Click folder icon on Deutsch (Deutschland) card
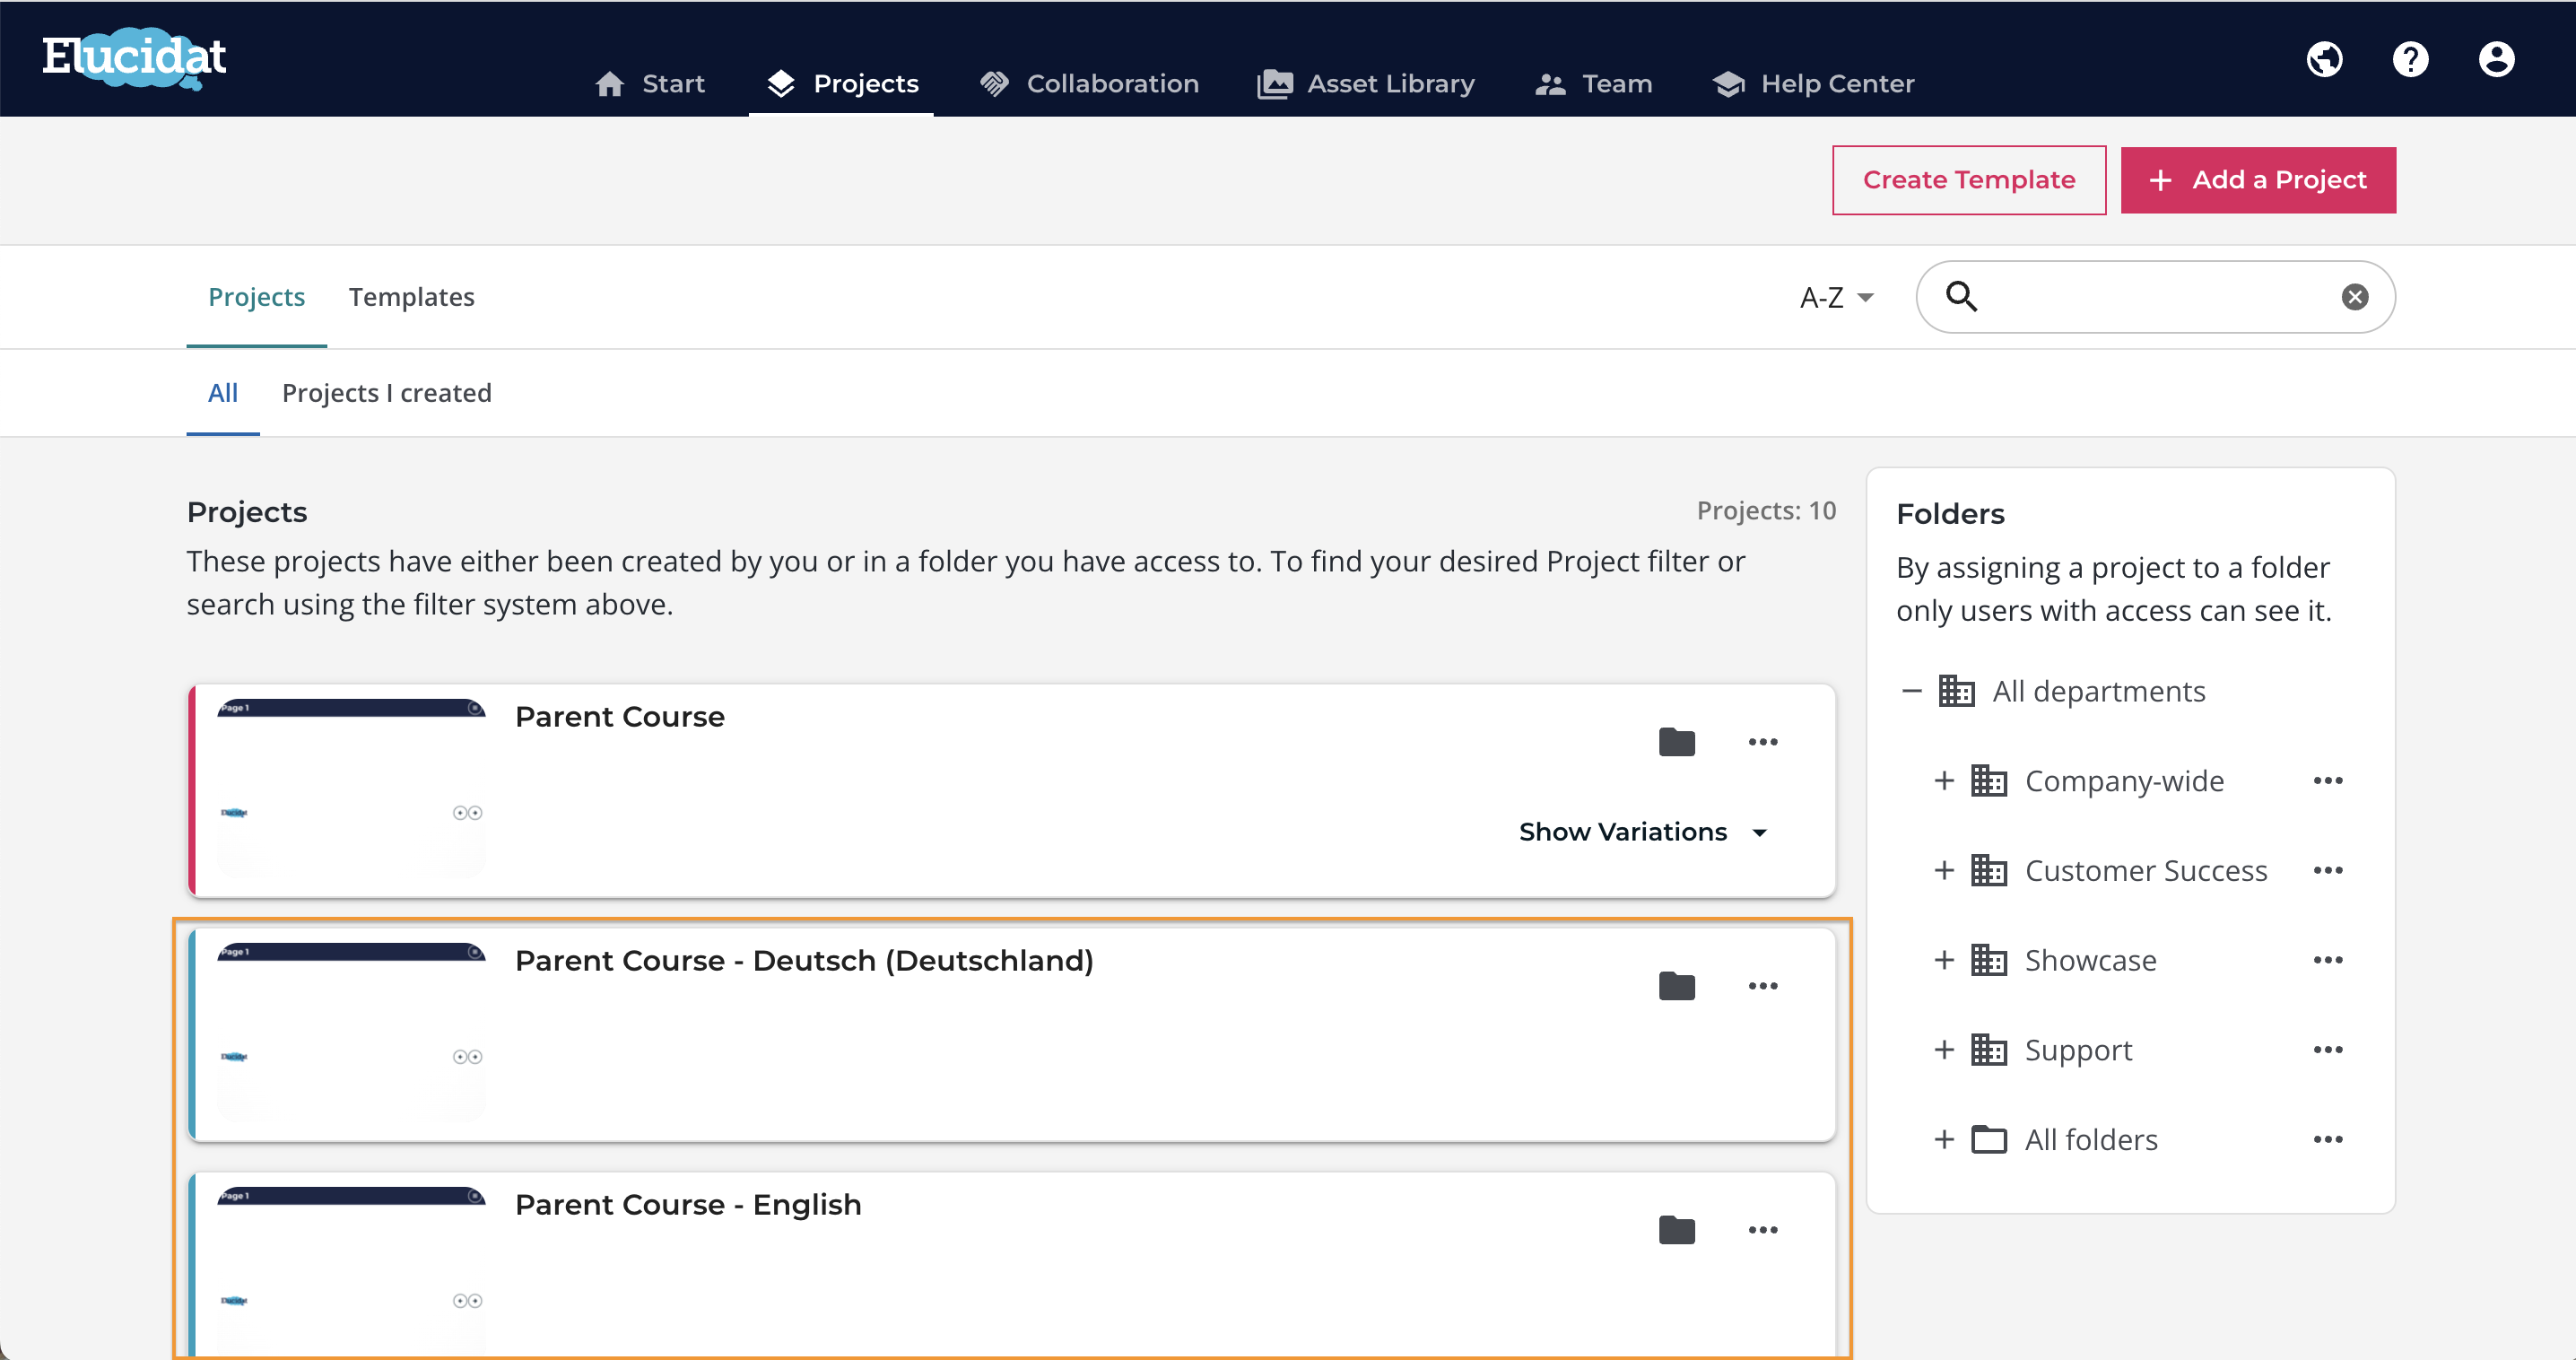Screen dimensions: 2576x1360 1676,986
